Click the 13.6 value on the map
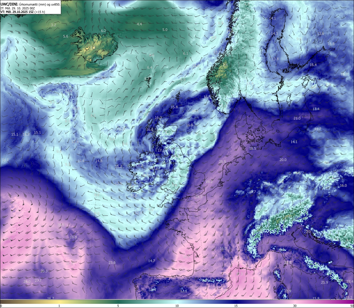Image resolution: width=354 pixels, height=308 pixels. [321, 34]
